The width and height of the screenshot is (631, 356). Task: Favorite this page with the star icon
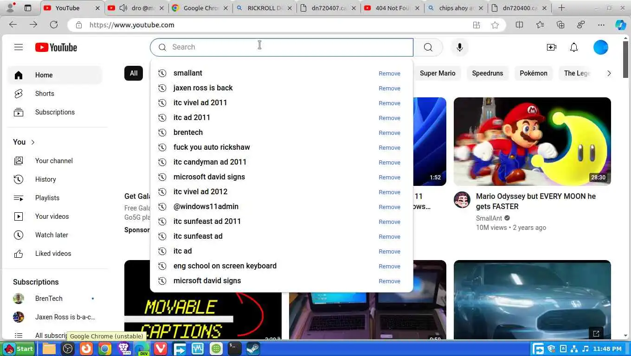[495, 25]
